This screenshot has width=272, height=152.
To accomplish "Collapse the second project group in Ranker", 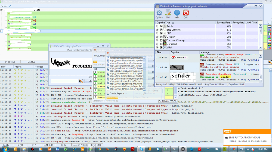I will click(1, 31).
